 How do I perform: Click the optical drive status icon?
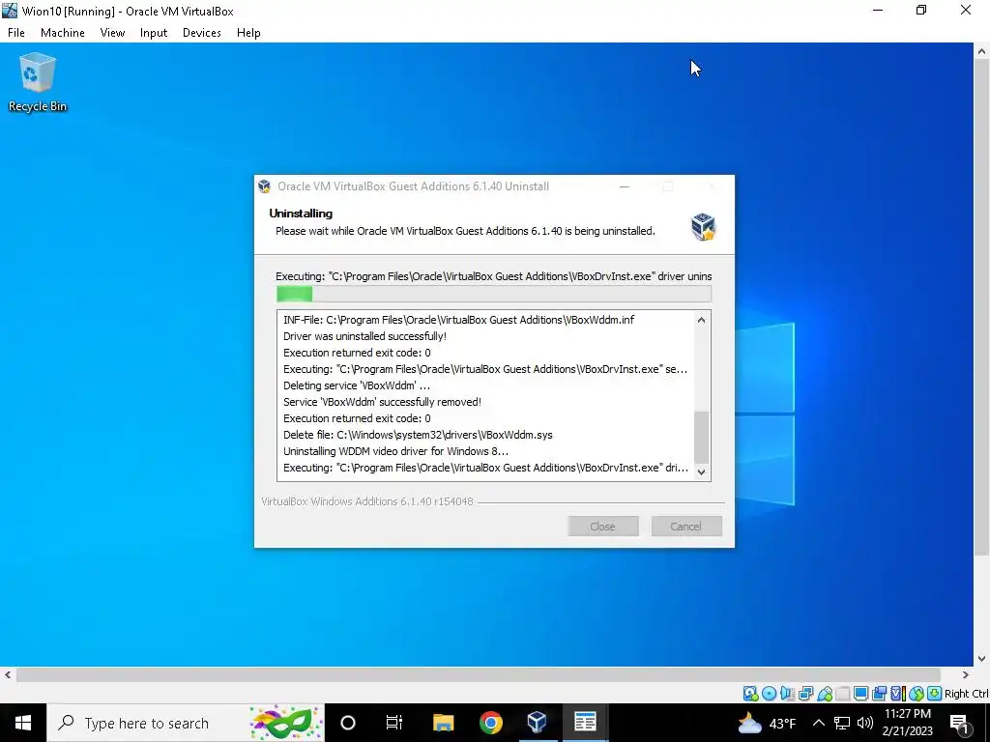(769, 694)
